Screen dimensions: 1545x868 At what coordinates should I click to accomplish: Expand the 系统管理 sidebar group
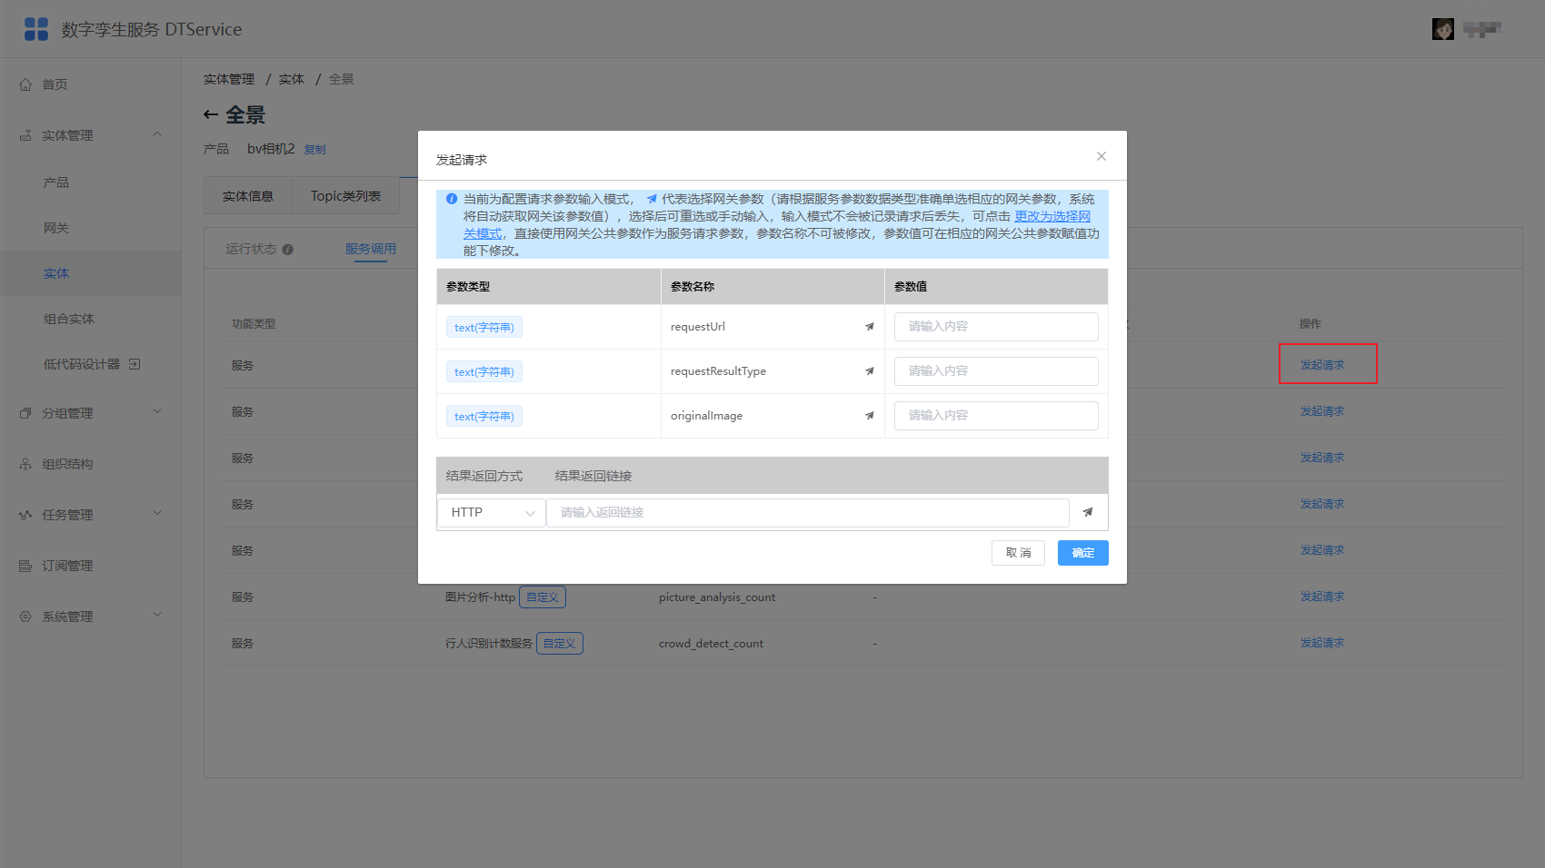(157, 616)
